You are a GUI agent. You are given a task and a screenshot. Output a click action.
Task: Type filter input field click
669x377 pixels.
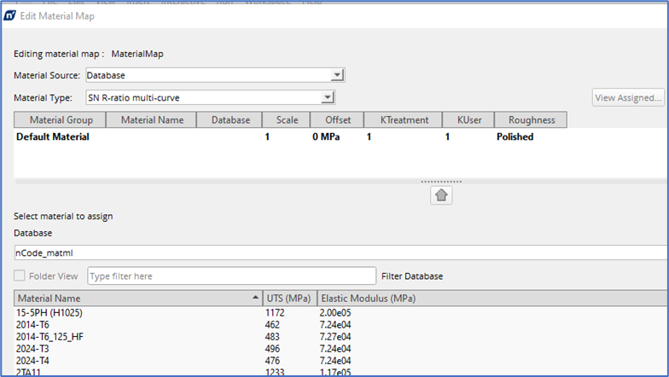point(231,276)
